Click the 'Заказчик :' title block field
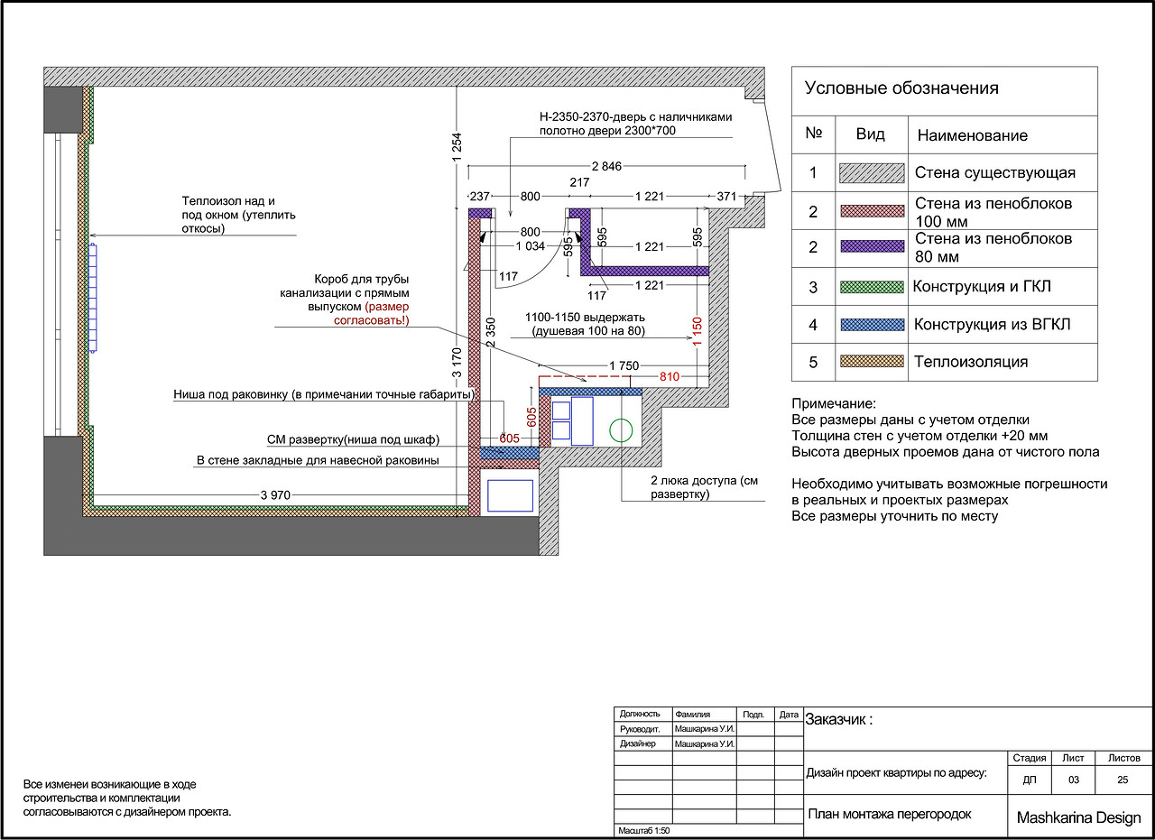Screen dimensions: 1155x840 [839, 720]
